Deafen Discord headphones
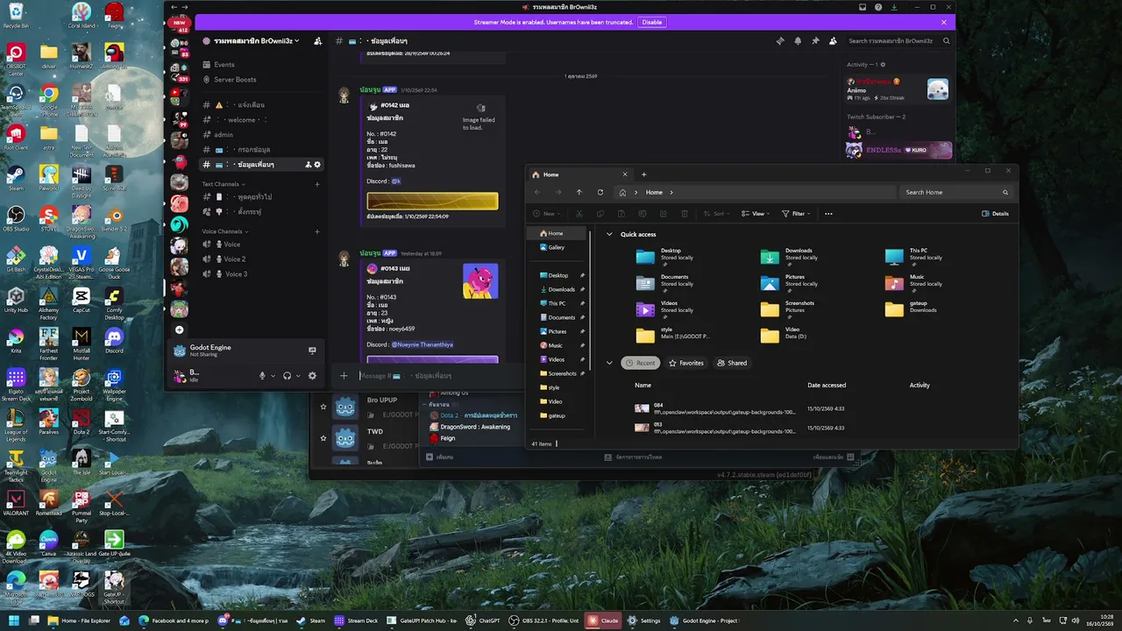Screen dimensions: 1122x631 click(287, 376)
